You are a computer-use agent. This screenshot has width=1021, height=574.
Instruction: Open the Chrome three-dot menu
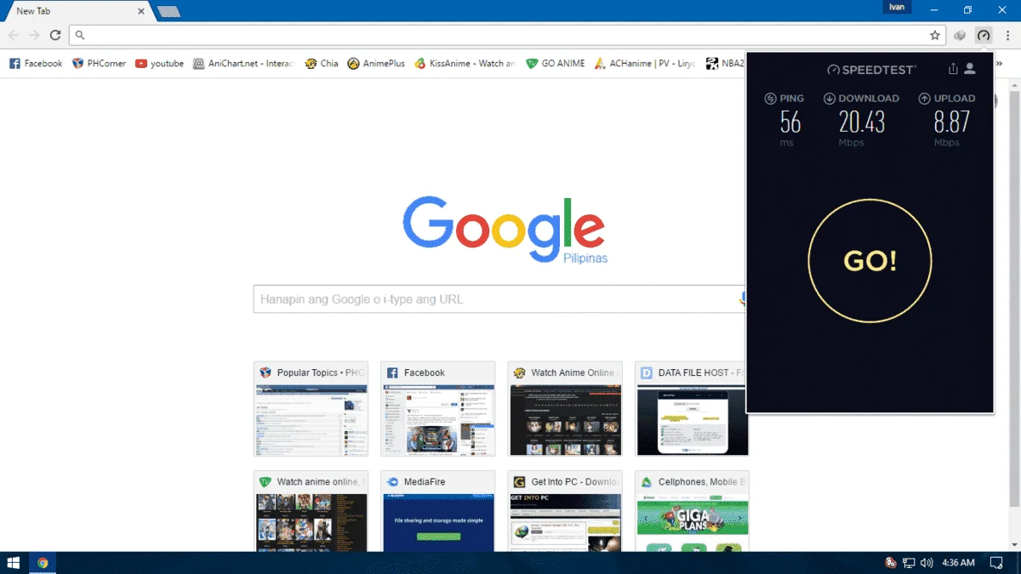coord(1007,36)
